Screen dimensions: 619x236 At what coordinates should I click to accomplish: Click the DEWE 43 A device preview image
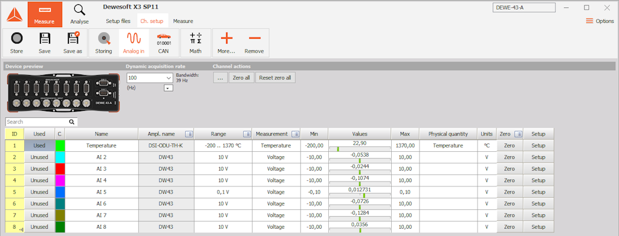[63, 93]
